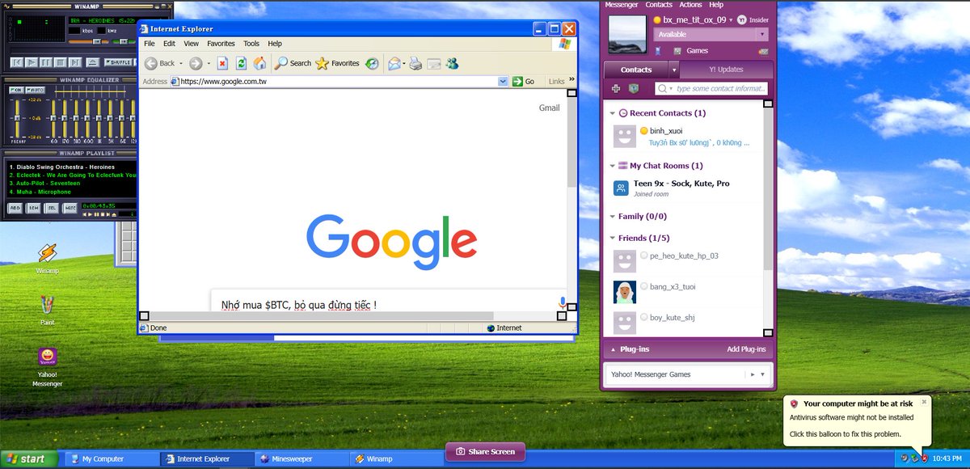The image size is (970, 469).
Task: Click the SEL button in Winamp Playlist
Action: (52, 207)
